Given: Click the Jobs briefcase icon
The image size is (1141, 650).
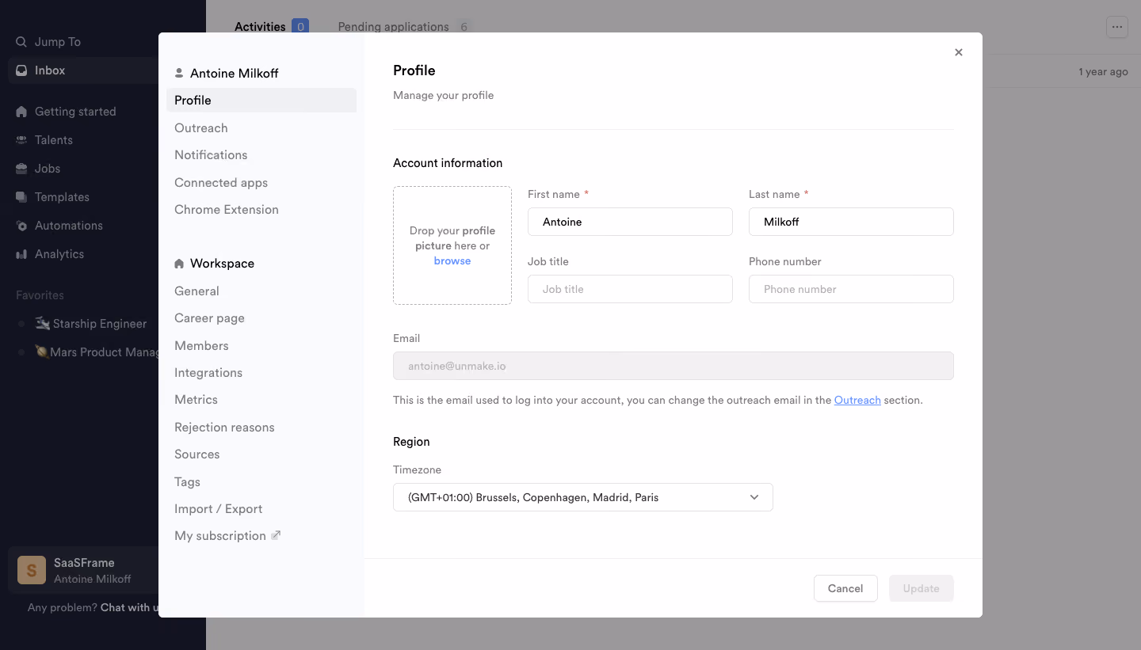Looking at the screenshot, I should click(21, 169).
